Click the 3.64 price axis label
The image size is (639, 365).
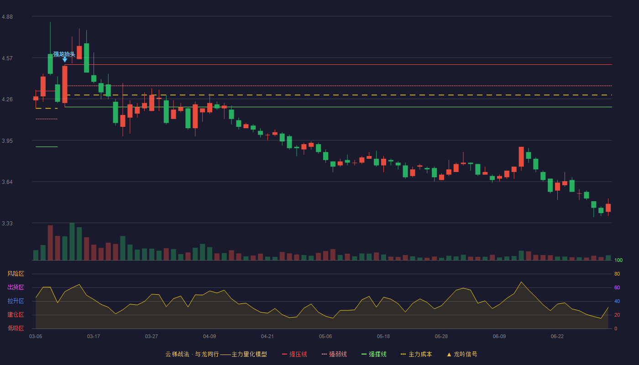click(7, 182)
